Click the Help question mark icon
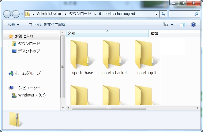Image resolution: width=203 pixels, height=132 pixels. [193, 25]
